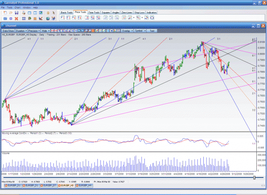Click the 0.8100 price level on axis
Image resolution: width=267 pixels, height=195 pixels.
click(x=261, y=42)
